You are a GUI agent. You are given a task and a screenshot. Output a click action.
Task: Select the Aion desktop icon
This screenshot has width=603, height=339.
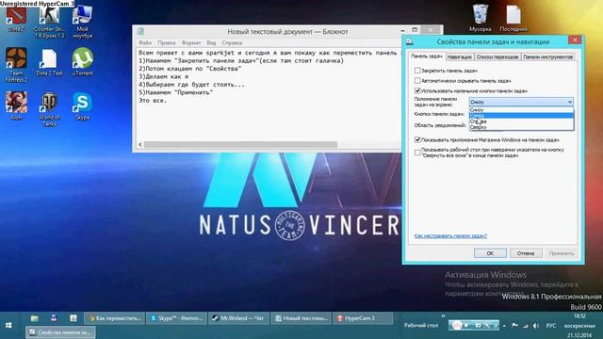[16, 105]
